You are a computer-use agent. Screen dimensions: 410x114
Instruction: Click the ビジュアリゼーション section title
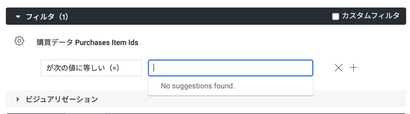tap(62, 99)
